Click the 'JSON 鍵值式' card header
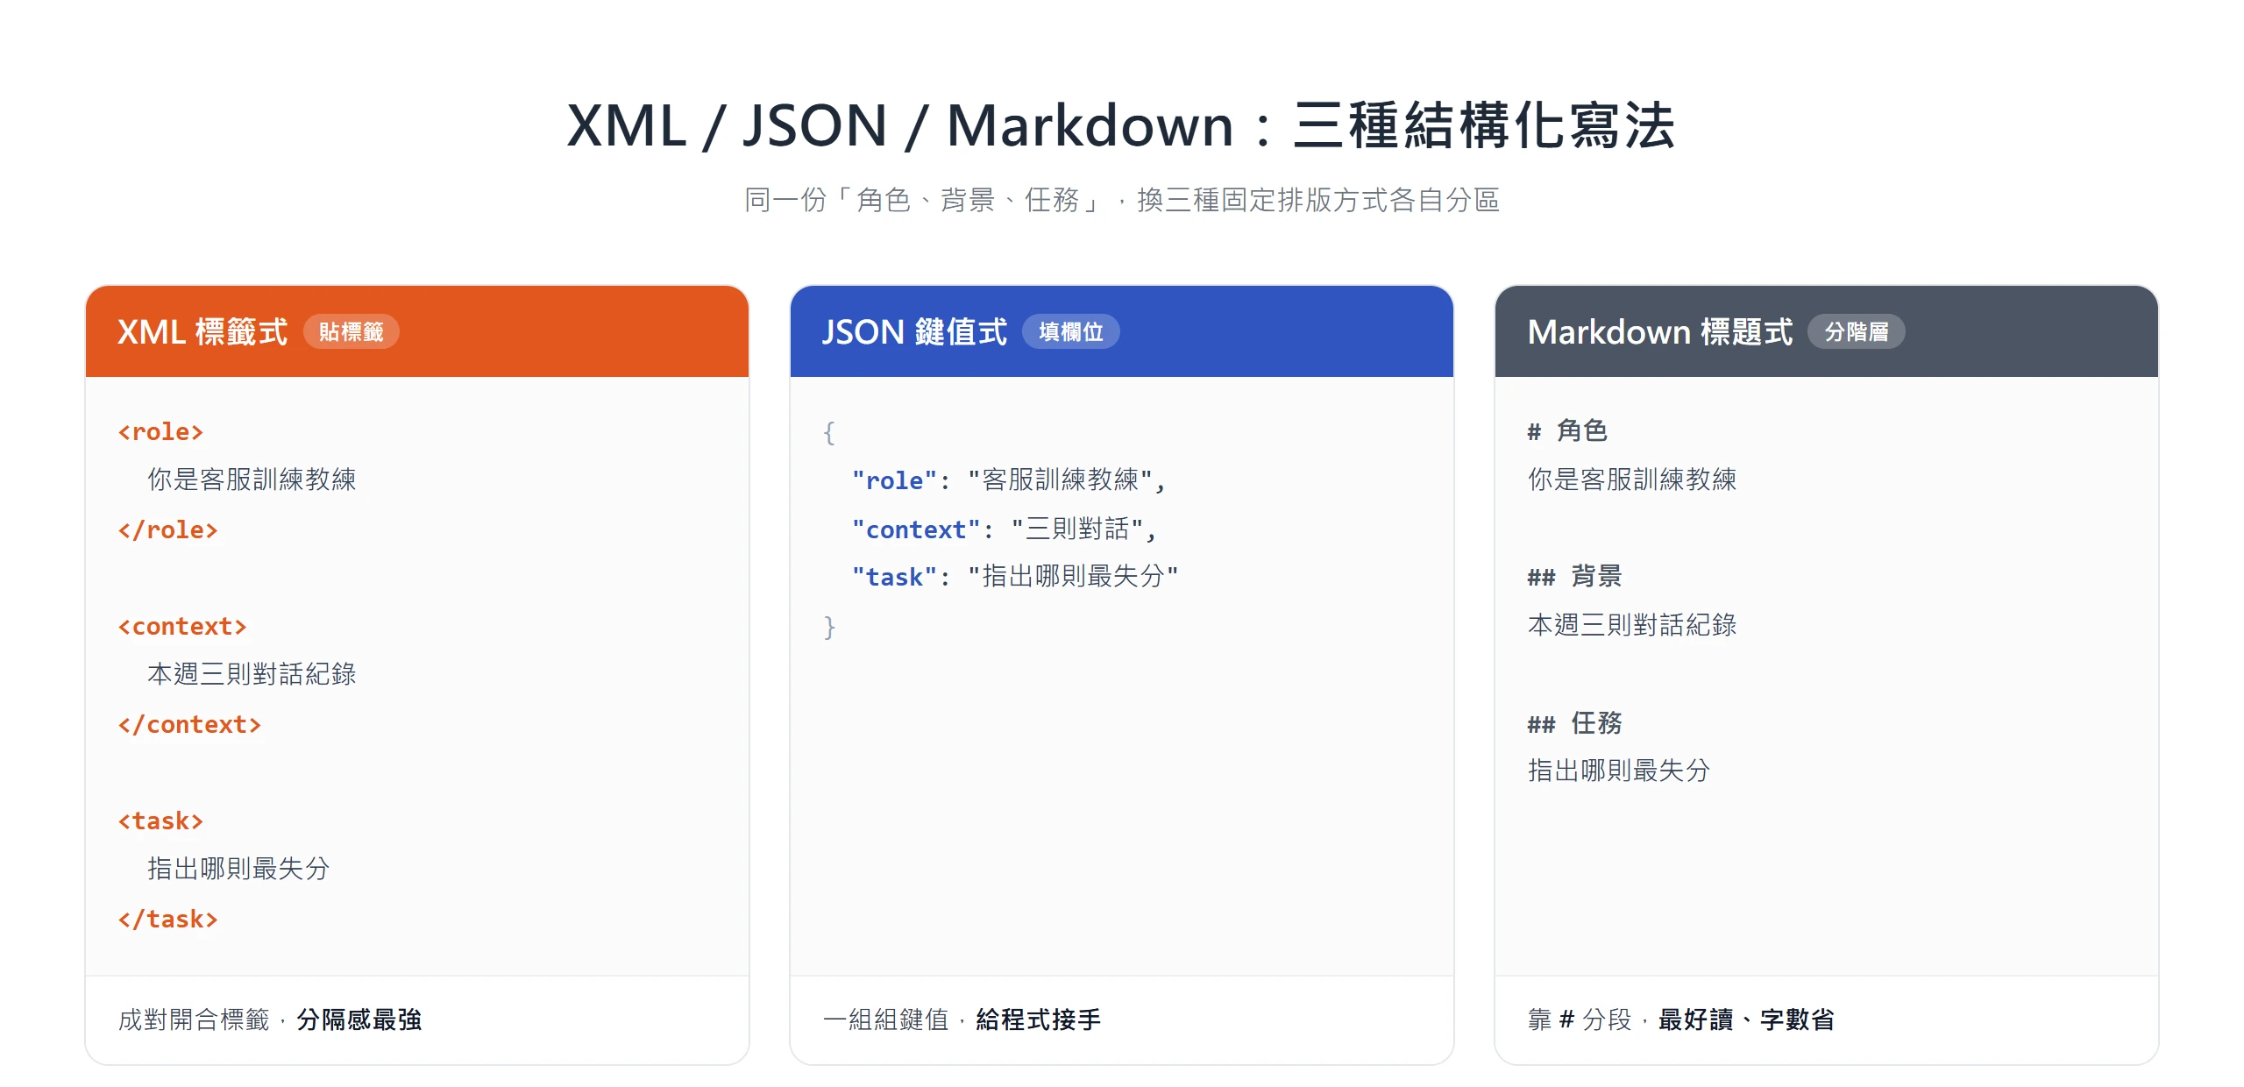This screenshot has width=2244, height=1087. pyautogui.click(x=1122, y=331)
